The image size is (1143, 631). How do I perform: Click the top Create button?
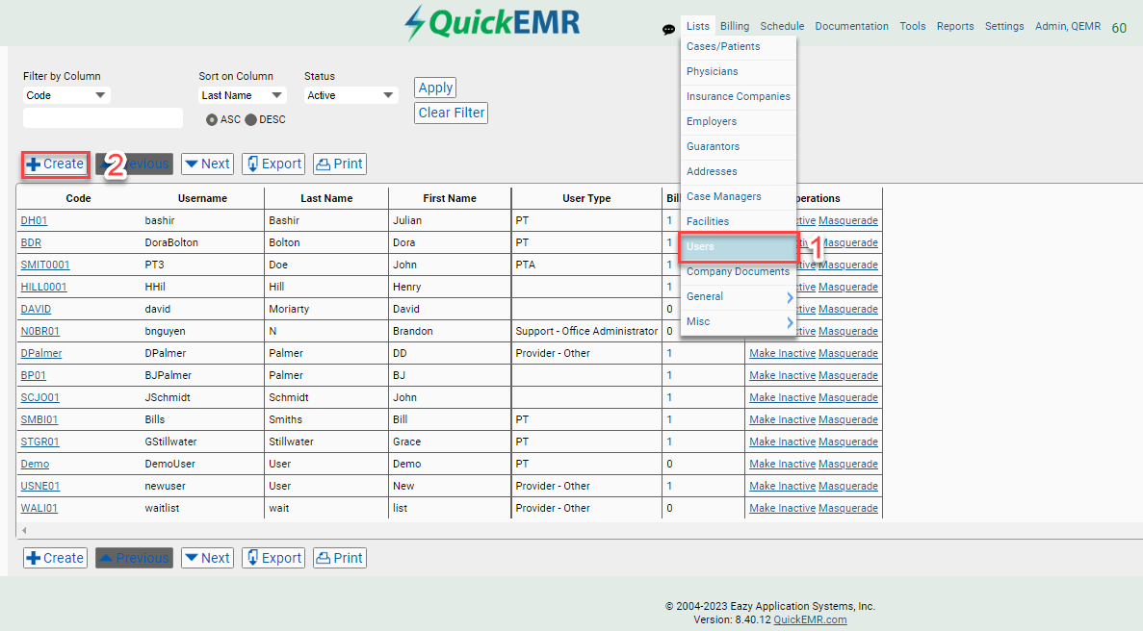56,164
